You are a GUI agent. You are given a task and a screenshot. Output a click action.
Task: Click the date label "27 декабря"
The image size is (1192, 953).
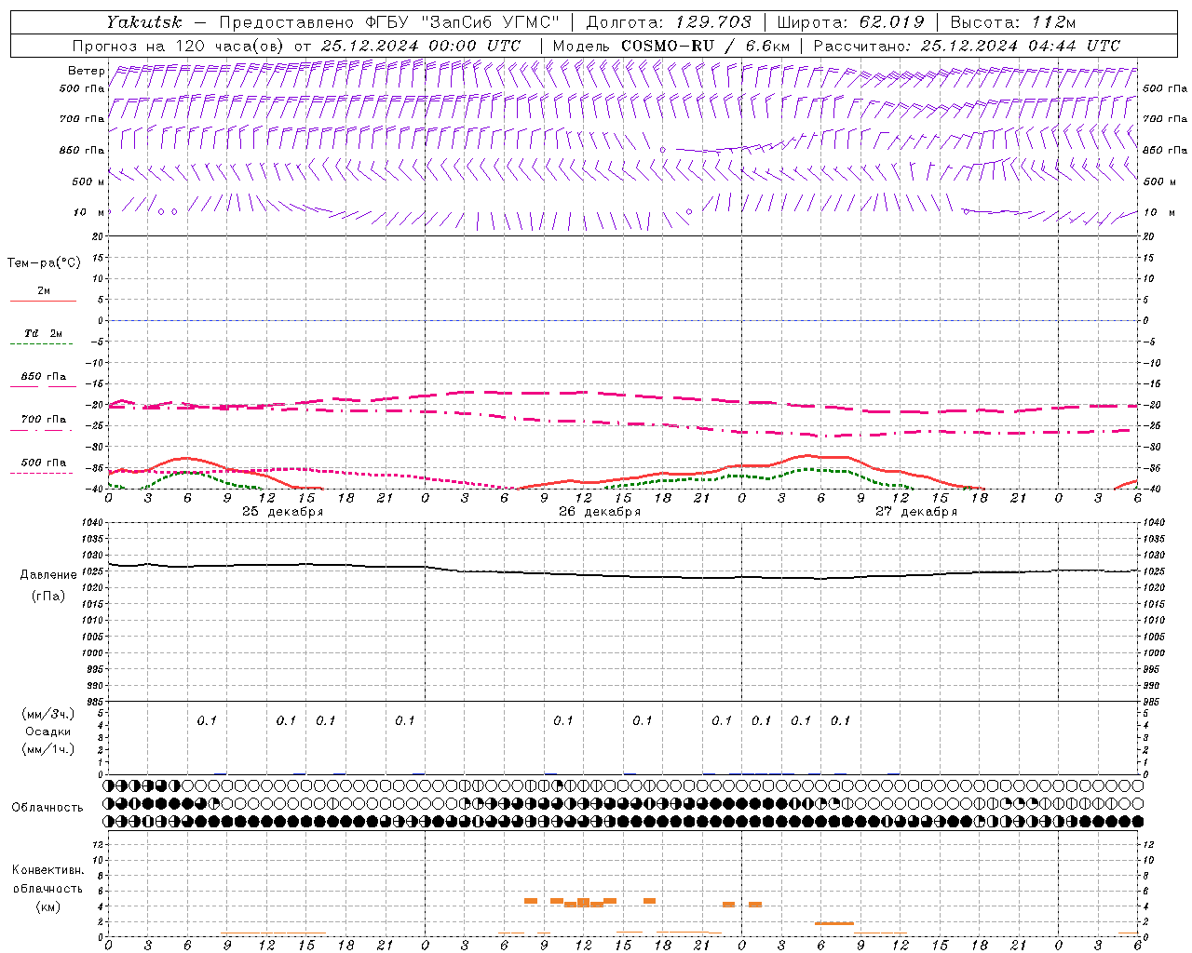pyautogui.click(x=916, y=512)
